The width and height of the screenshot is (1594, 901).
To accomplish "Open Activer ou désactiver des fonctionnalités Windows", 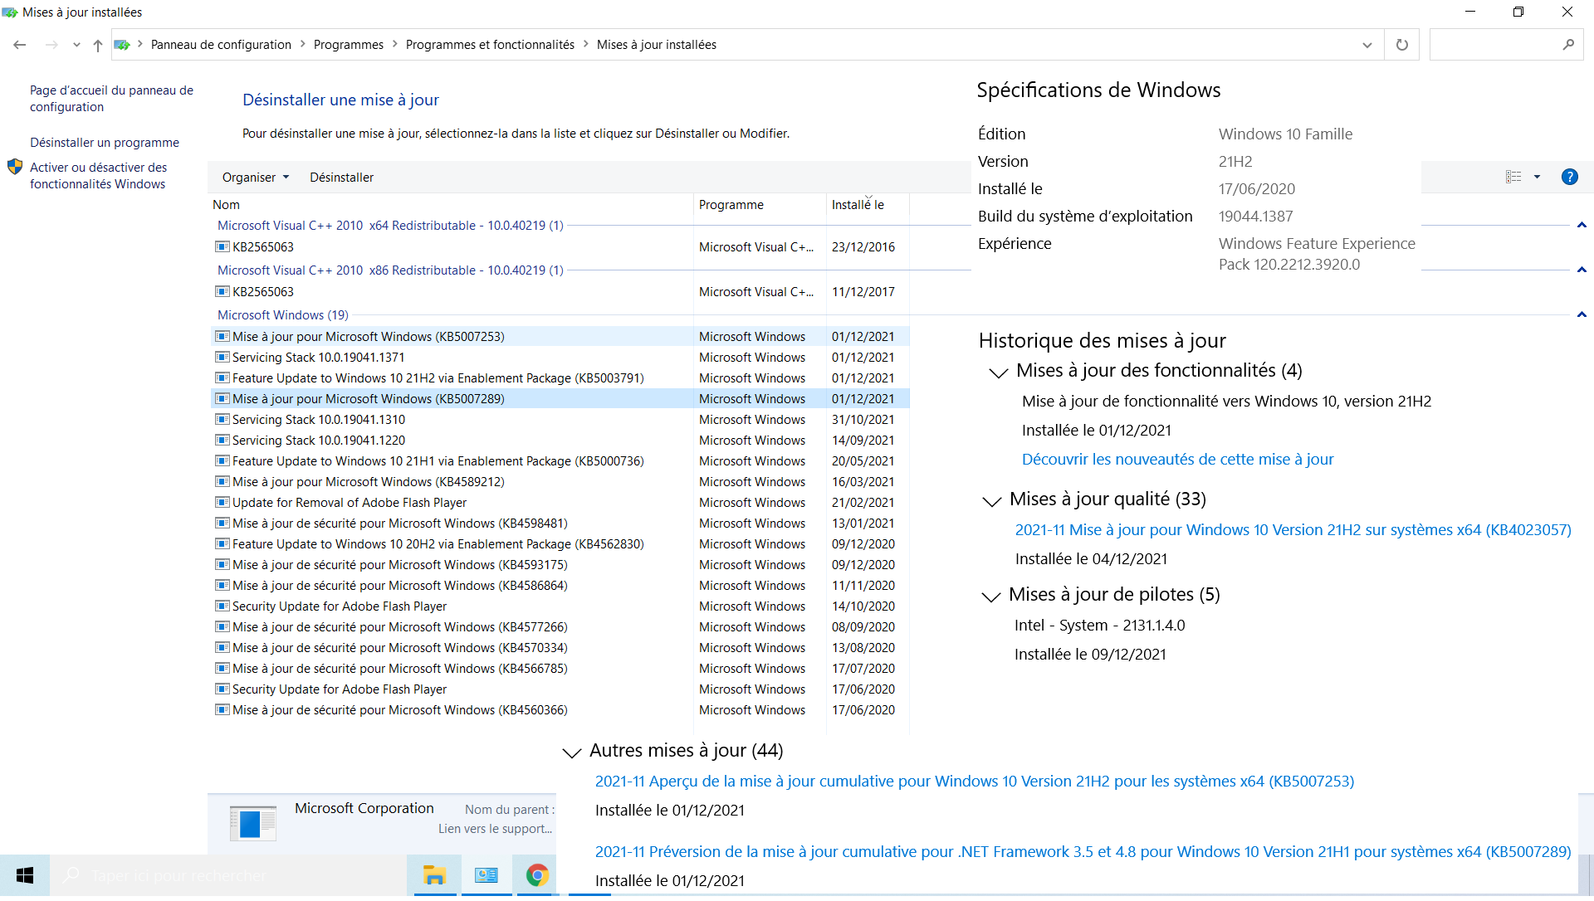I will (x=98, y=176).
